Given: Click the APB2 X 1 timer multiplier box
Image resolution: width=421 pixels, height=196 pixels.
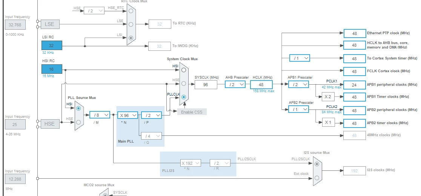Looking at the screenshot, I should pos(328,122).
